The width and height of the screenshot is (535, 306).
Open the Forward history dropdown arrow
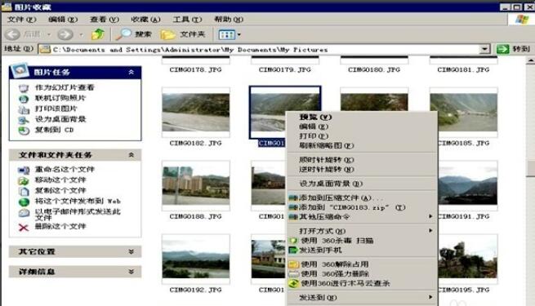point(81,34)
